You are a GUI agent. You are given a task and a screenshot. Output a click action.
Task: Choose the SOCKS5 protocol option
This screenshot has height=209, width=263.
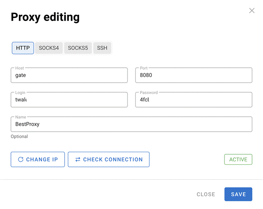tap(78, 48)
